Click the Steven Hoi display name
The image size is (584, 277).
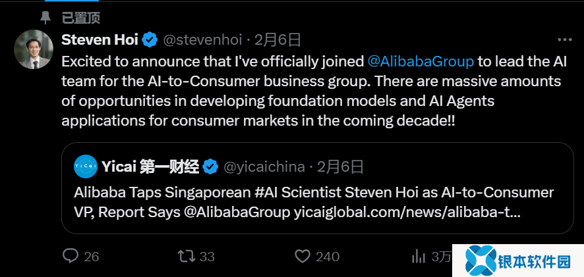click(x=100, y=40)
